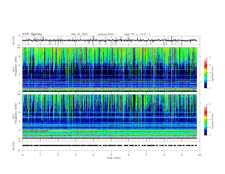Click time axis tick label "3"
The image size is (225, 174).
tap(76, 155)
